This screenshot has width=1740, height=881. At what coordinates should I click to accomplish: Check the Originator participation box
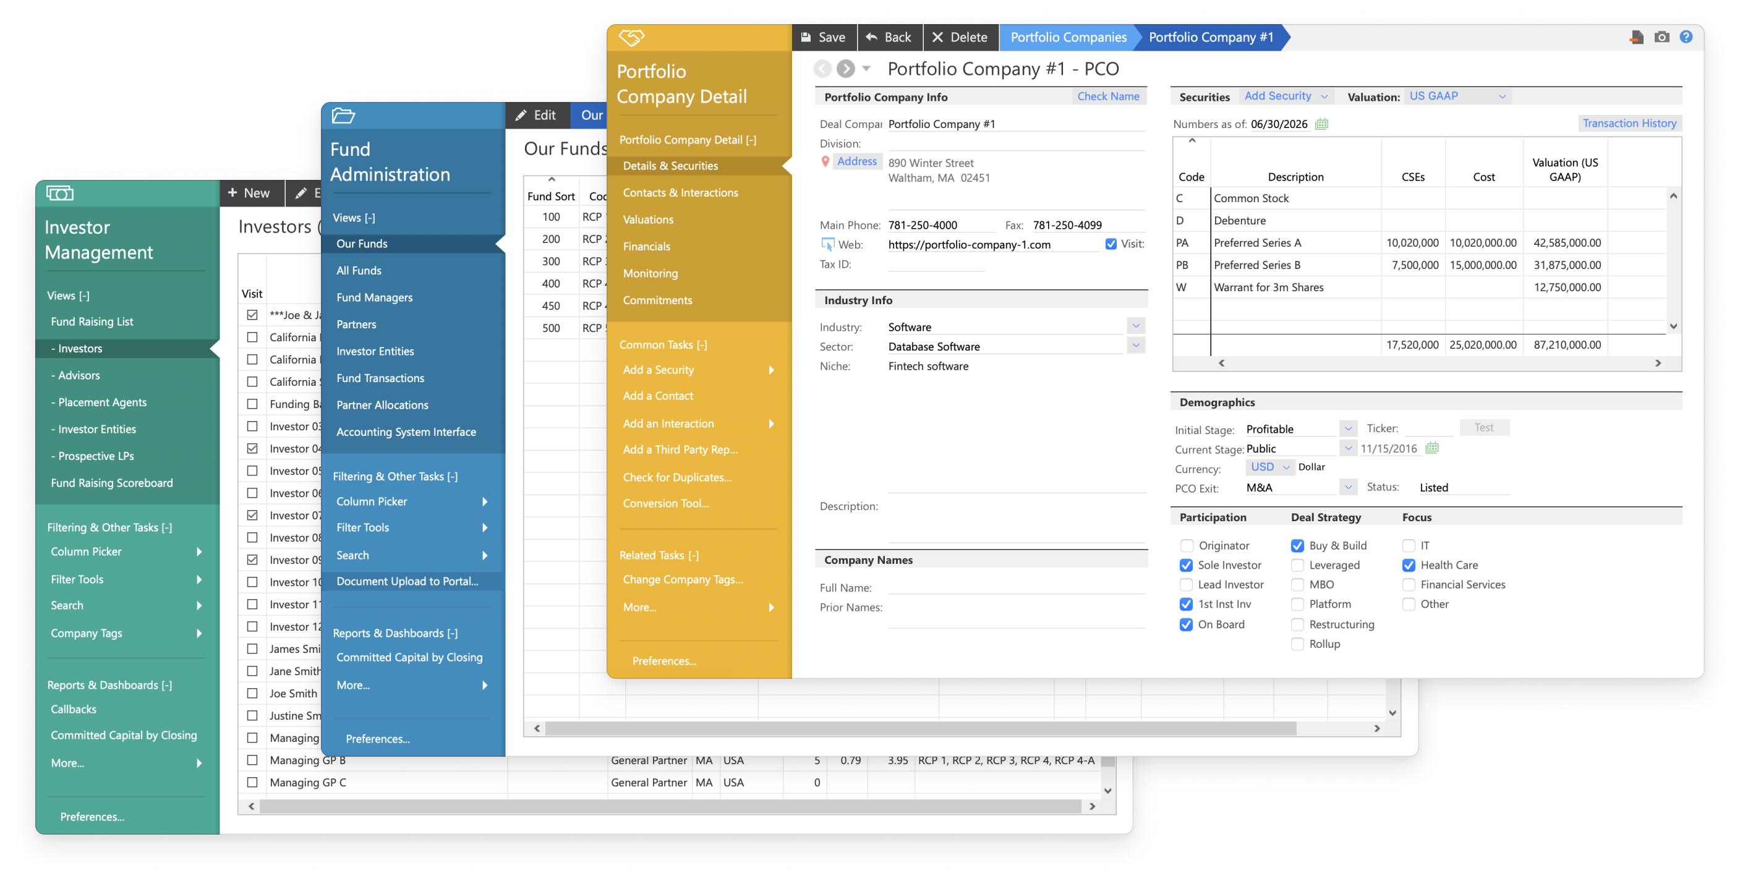(x=1187, y=545)
